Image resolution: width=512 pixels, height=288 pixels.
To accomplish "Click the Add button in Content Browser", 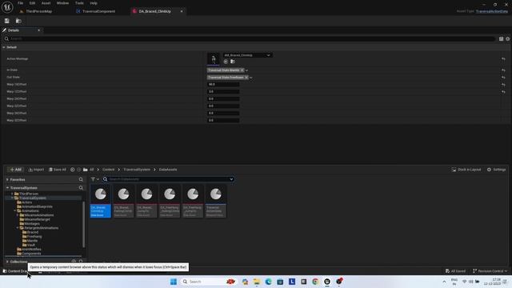I will point(15,170).
